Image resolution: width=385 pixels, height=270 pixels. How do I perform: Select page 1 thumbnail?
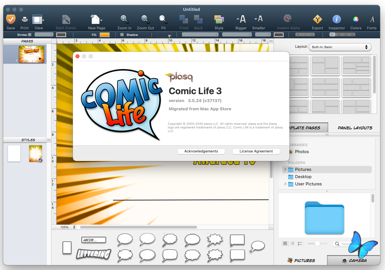click(x=31, y=54)
